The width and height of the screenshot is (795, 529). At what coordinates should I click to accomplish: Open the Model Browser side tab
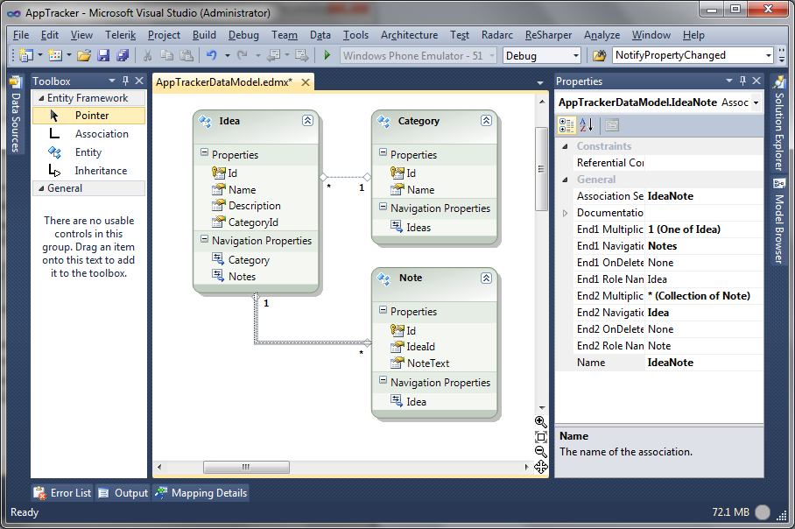point(778,221)
